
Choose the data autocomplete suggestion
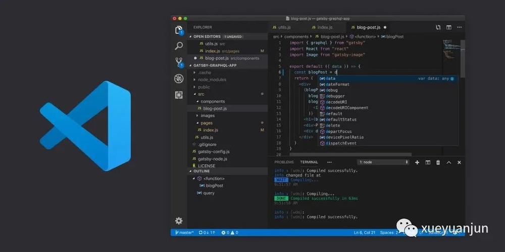[x=388, y=79]
